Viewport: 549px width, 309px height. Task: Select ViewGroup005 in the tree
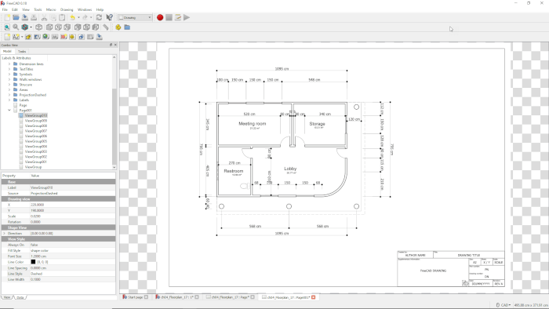point(36,141)
